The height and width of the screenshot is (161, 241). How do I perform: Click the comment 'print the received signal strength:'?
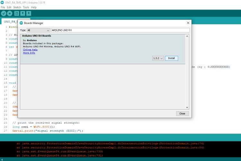(x=46, y=123)
